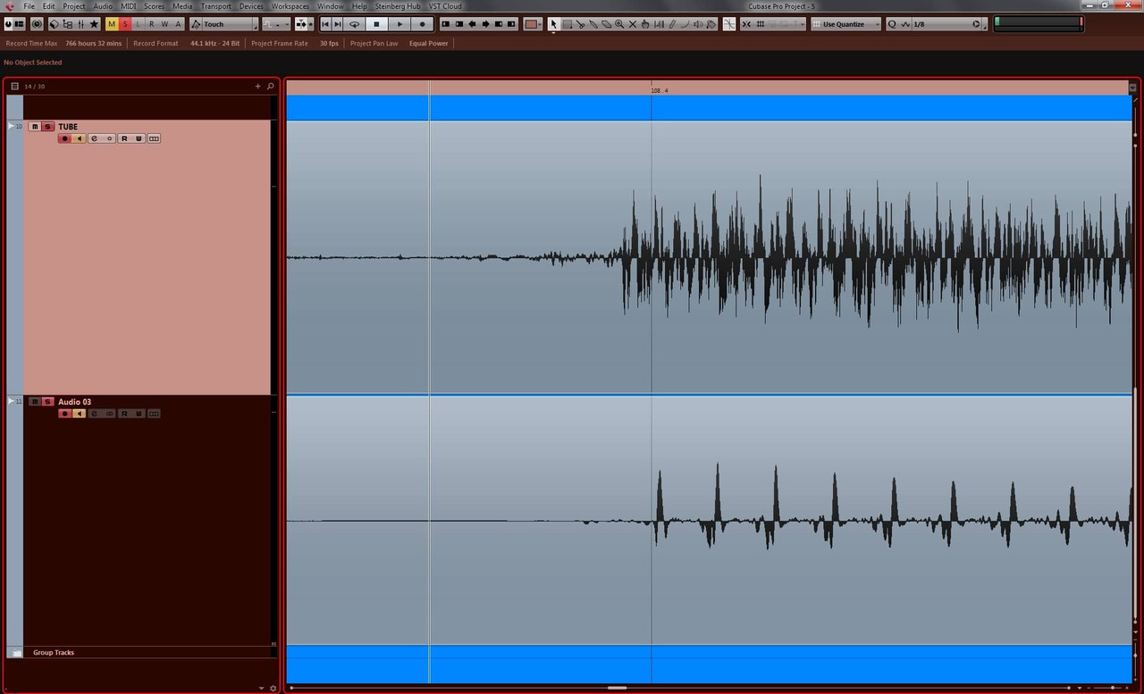
Task: Select the Object Selection arrow tool
Action: coord(554,24)
